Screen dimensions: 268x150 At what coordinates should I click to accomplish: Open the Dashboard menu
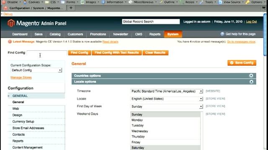pyautogui.click(x=20, y=34)
